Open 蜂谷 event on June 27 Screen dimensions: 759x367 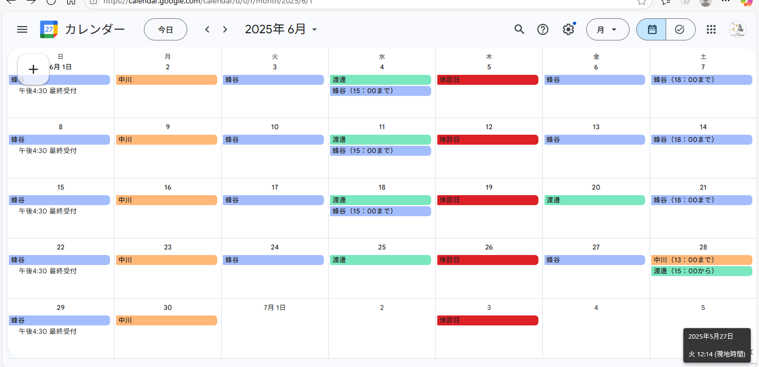click(x=595, y=260)
